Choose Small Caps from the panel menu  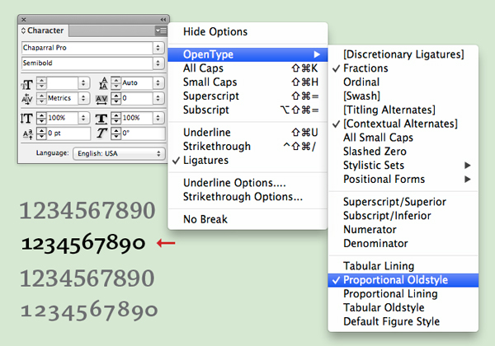pyautogui.click(x=210, y=82)
